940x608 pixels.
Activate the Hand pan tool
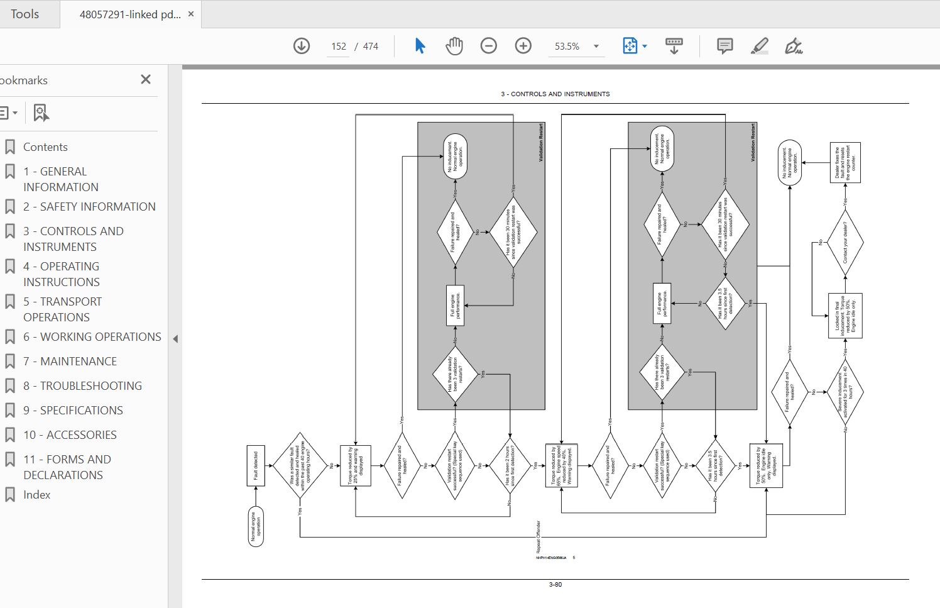pyautogui.click(x=454, y=46)
